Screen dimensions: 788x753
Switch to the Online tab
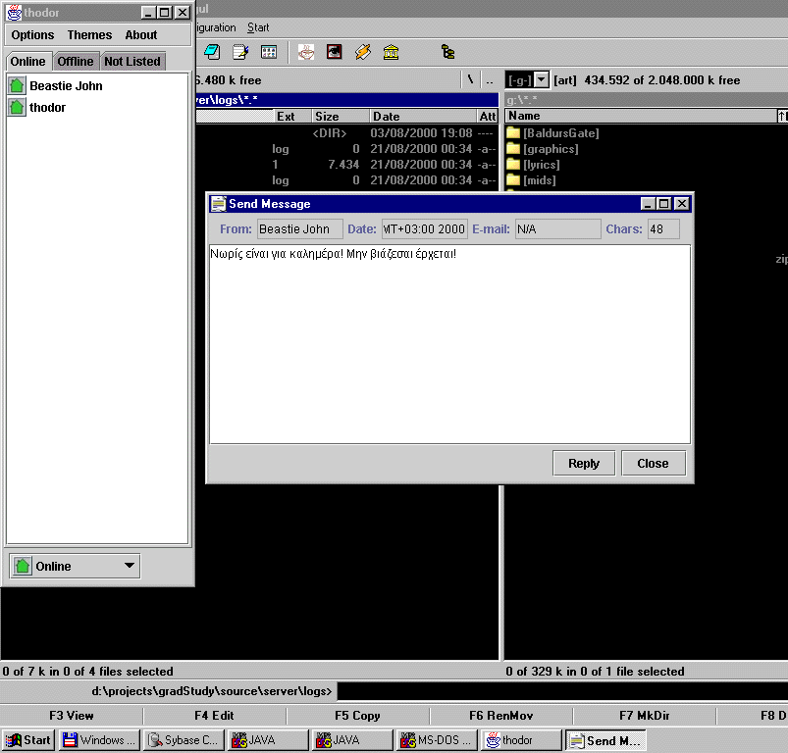(28, 61)
